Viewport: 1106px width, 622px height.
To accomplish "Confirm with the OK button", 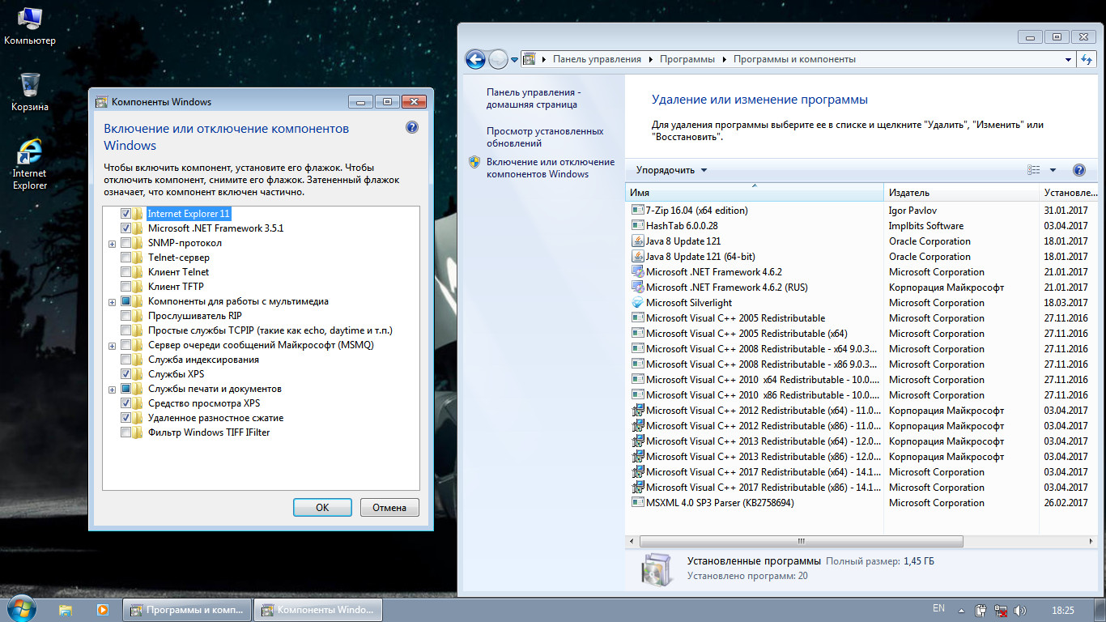I will tap(322, 508).
